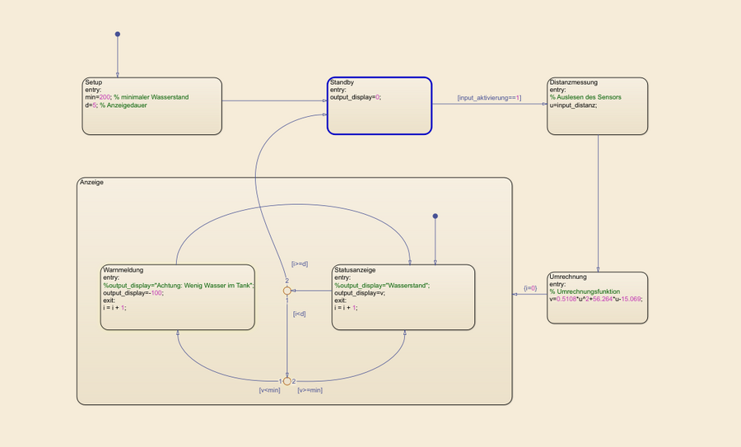This screenshot has height=447, width=741.
Task: Click the u=input_distanz; line in Distanzmessung
Action: 573,105
